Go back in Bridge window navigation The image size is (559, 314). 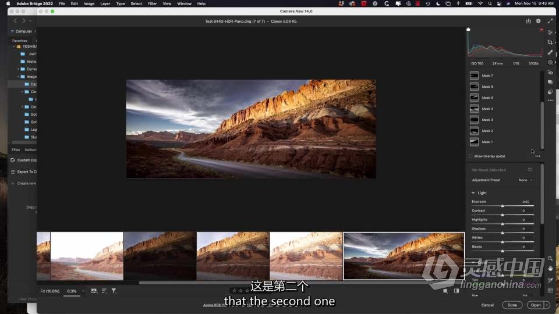(x=15, y=21)
